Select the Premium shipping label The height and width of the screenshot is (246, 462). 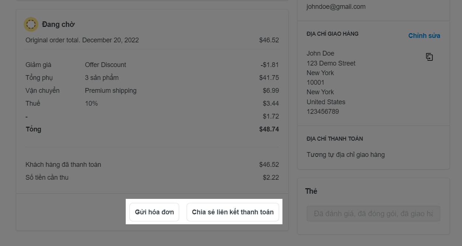(111, 91)
